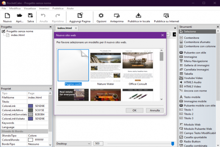Select the Radio Button tool
Viewport: 220px width, 147px height.
pos(190,142)
